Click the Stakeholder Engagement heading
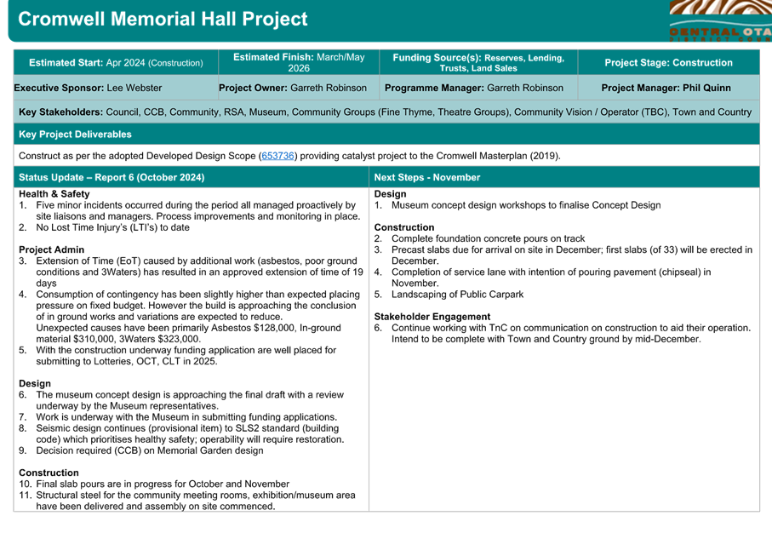 click(432, 316)
